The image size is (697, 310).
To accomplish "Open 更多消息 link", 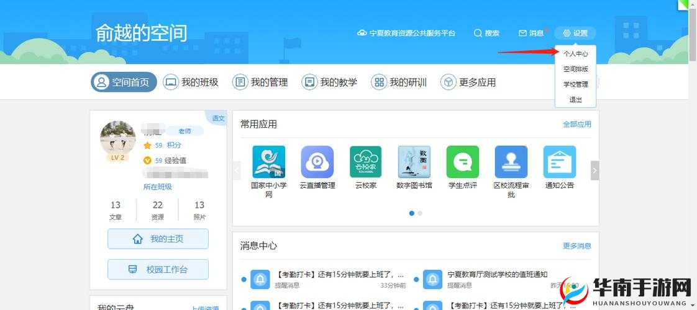I will pos(577,246).
